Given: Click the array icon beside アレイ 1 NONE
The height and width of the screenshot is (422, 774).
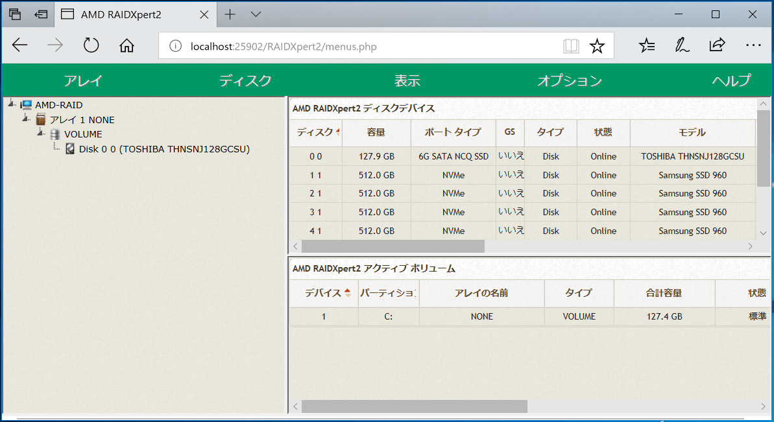Looking at the screenshot, I should (x=41, y=119).
